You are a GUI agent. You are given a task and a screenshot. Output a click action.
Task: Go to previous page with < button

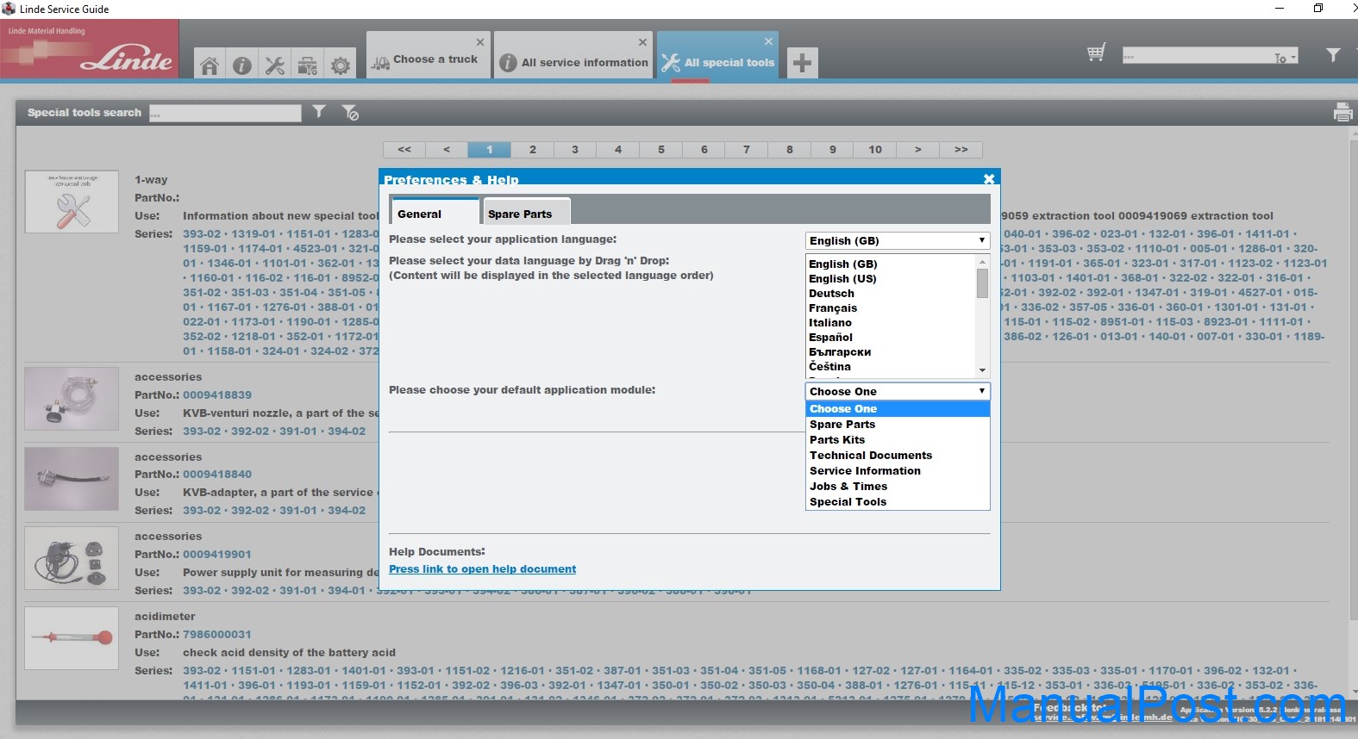(x=447, y=150)
